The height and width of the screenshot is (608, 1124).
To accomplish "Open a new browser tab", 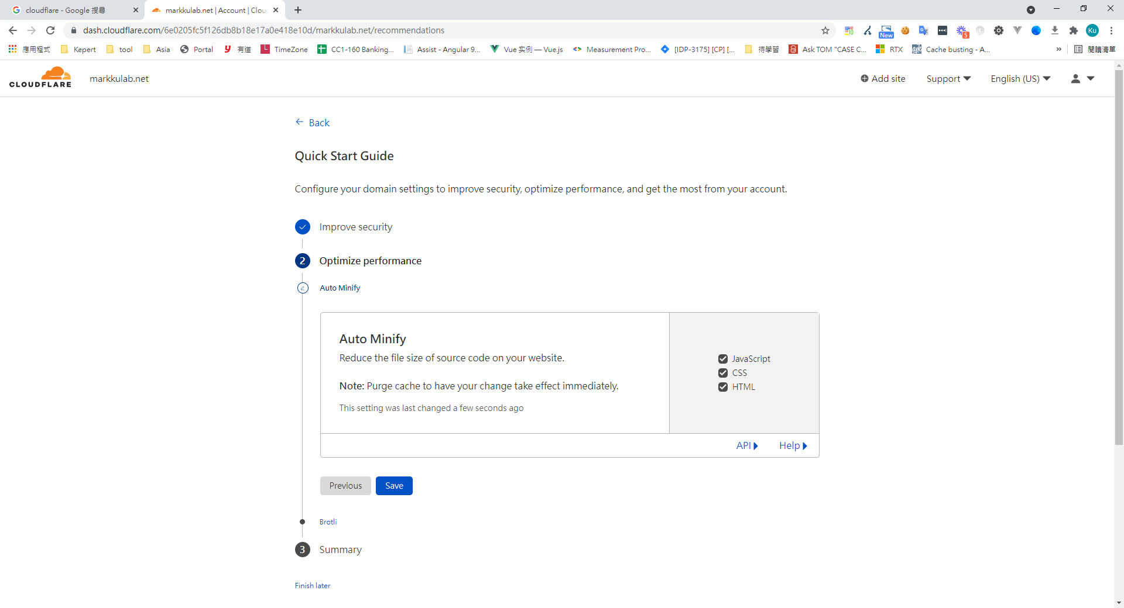I will click(298, 10).
